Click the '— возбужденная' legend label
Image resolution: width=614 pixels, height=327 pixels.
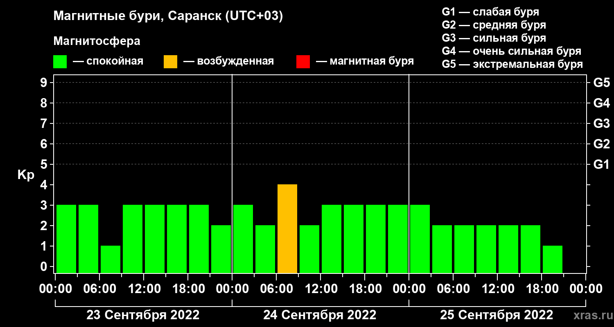(x=228, y=62)
